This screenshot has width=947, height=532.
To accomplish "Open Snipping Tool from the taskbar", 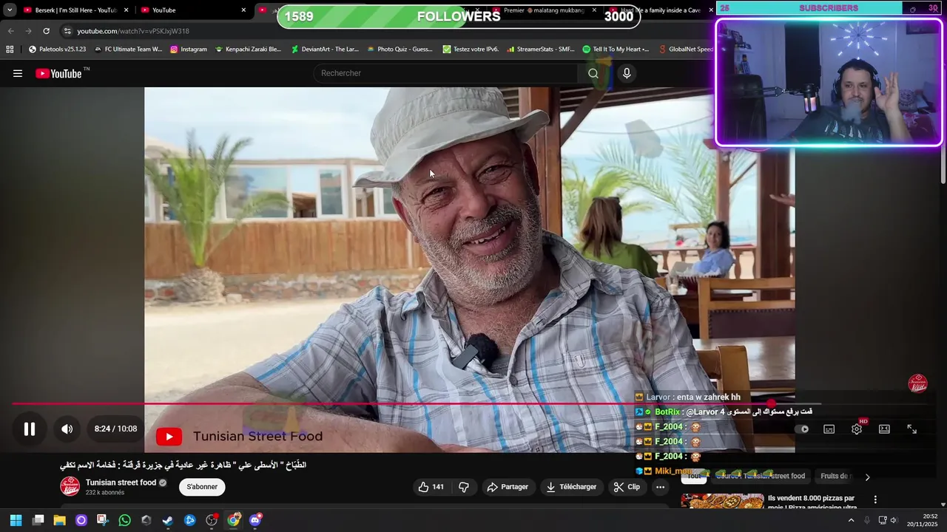I will [102, 520].
